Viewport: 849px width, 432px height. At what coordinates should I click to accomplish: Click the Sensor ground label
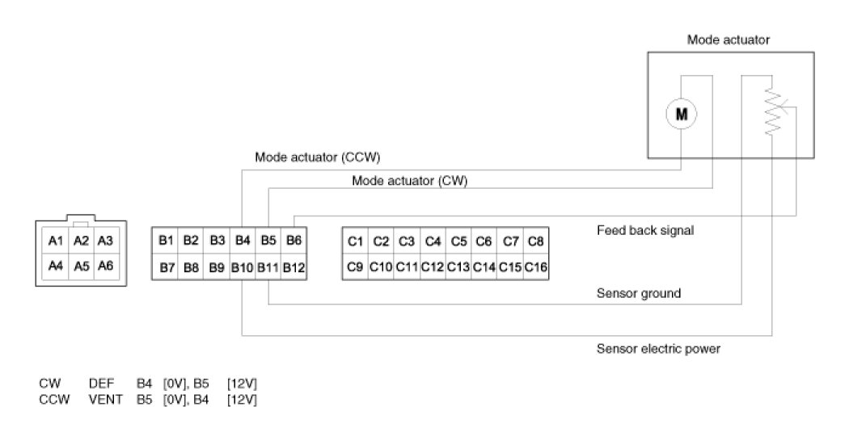coord(638,293)
